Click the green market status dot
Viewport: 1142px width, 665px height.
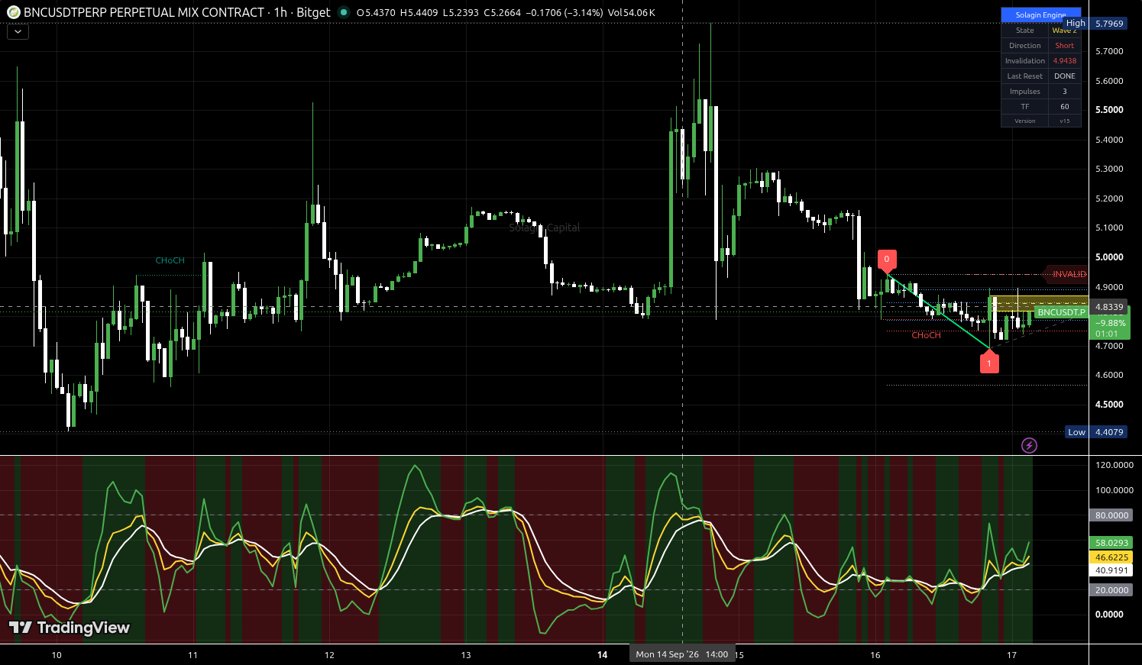coord(344,12)
